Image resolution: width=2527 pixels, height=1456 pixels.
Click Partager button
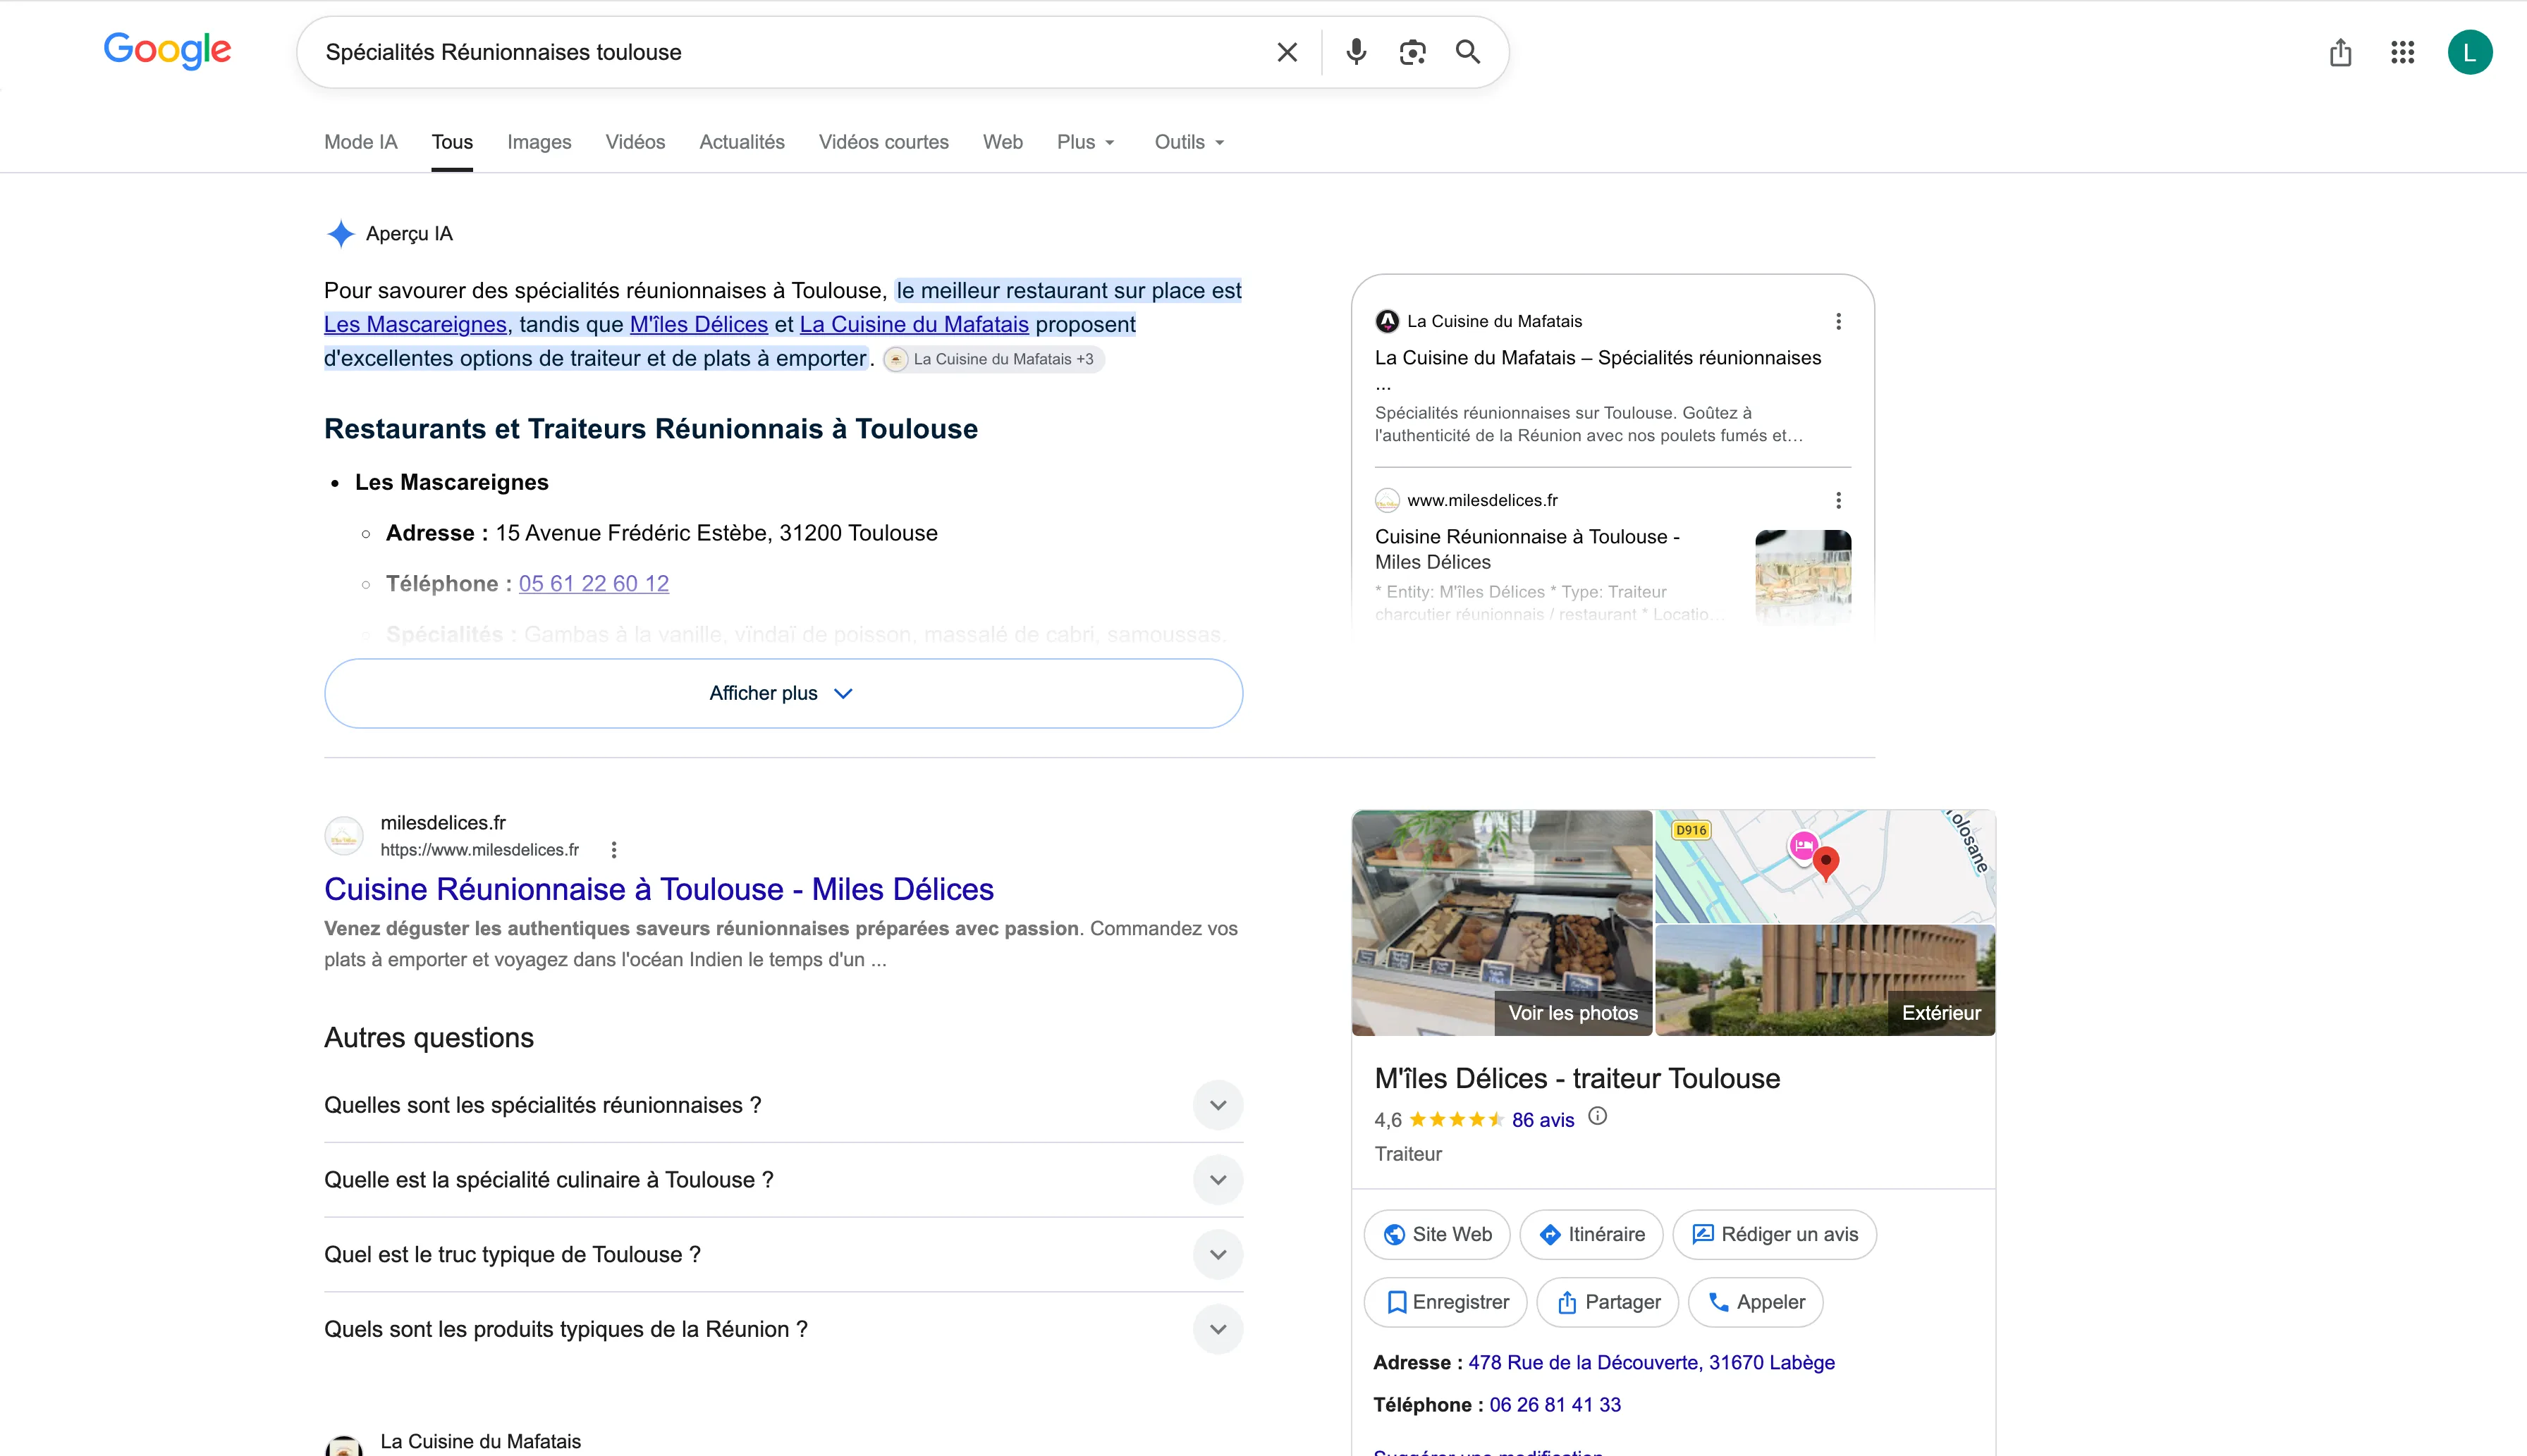[1608, 1302]
